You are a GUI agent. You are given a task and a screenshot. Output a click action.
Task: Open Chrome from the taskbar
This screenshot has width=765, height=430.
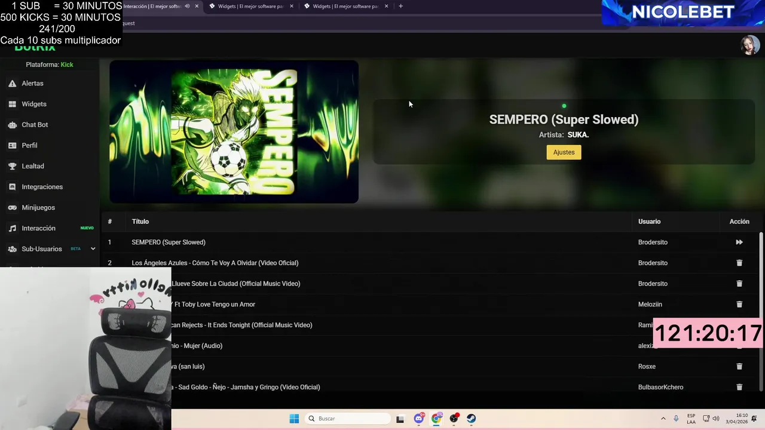(436, 419)
